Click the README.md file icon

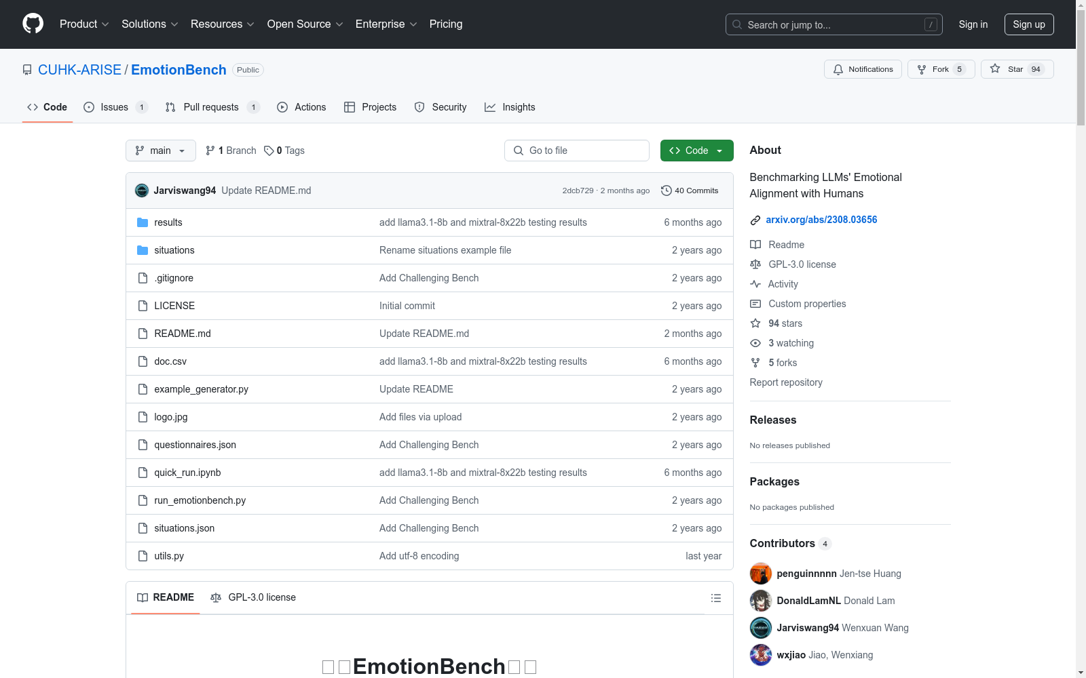coord(143,334)
